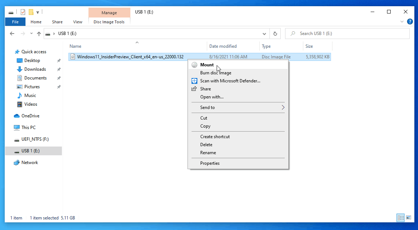The image size is (418, 230).
Task: Expand the Send to submenu
Action: pos(238,108)
